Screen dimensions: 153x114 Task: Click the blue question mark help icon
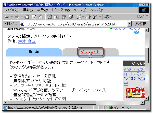pyautogui.click(x=137, y=32)
